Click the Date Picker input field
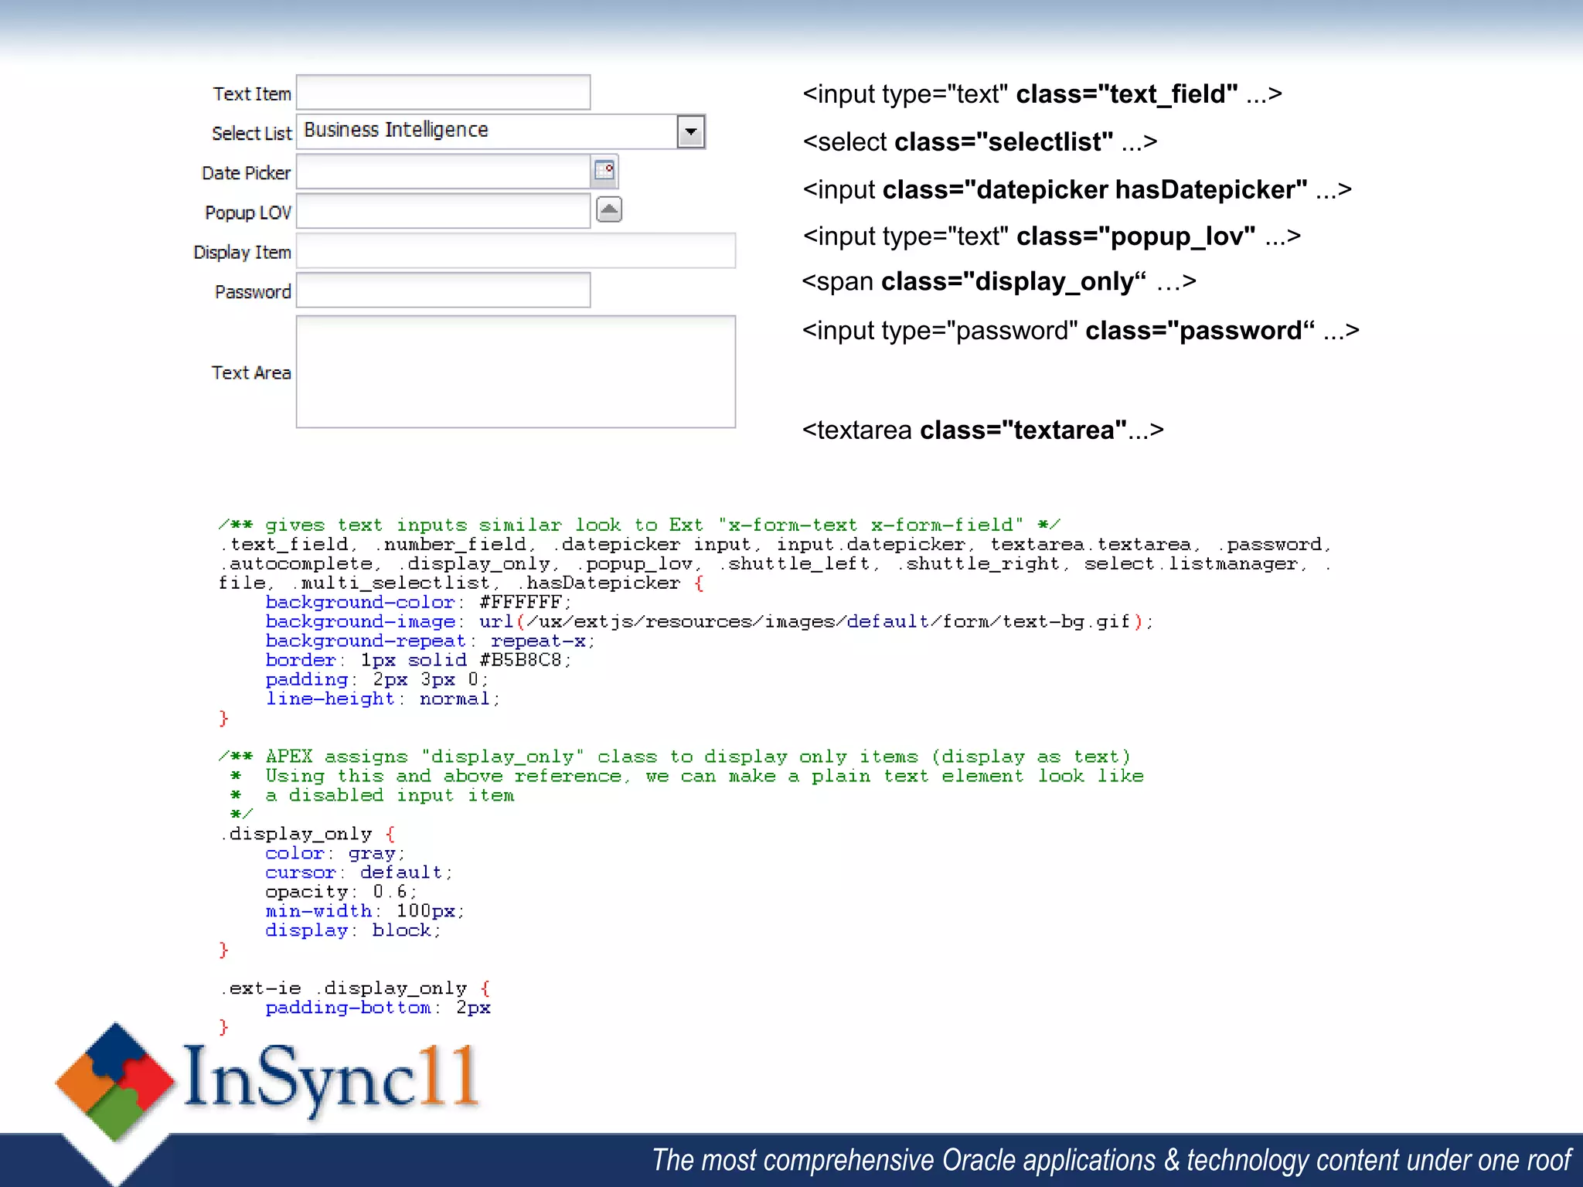The image size is (1583, 1187). pos(444,172)
